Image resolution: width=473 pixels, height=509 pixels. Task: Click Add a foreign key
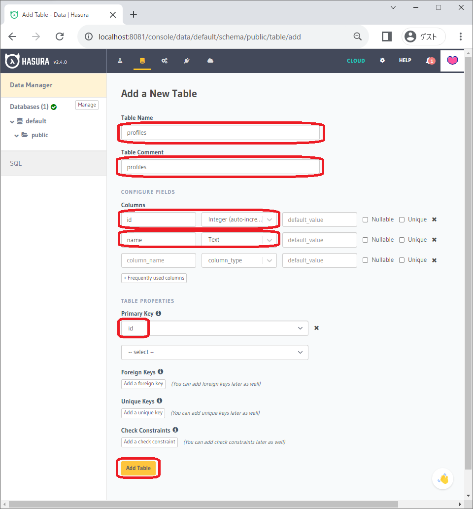[143, 384]
